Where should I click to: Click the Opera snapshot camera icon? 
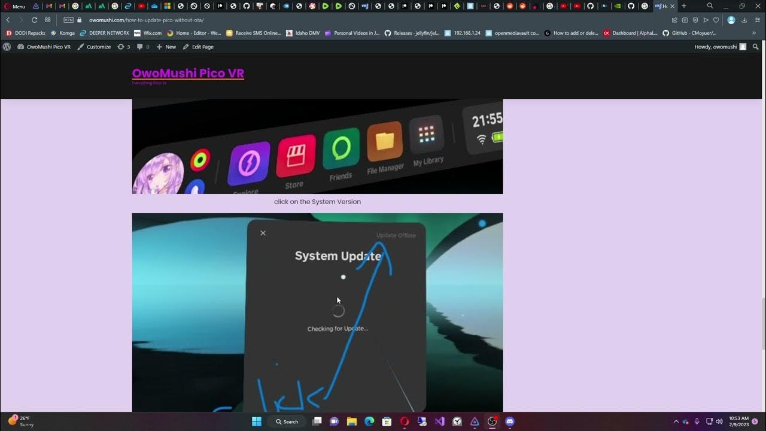click(x=685, y=20)
